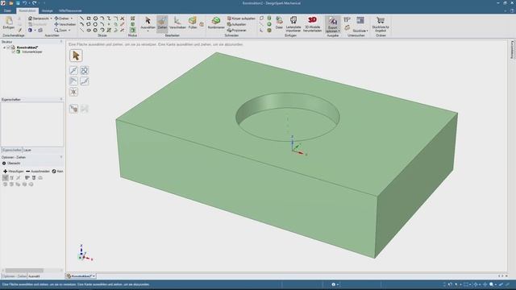Screen dimensions: 516x290
Task: Switch to the Auswahl bottom panel tab
Action: coord(34,276)
